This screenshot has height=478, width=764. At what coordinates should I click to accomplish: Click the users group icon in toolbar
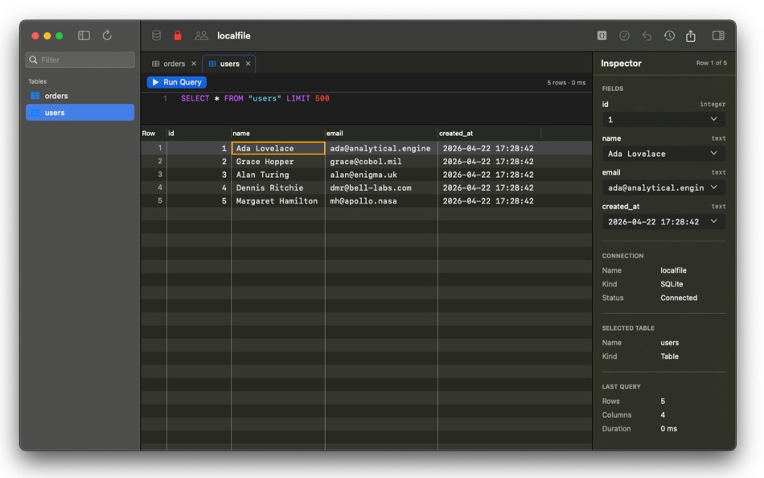point(201,35)
